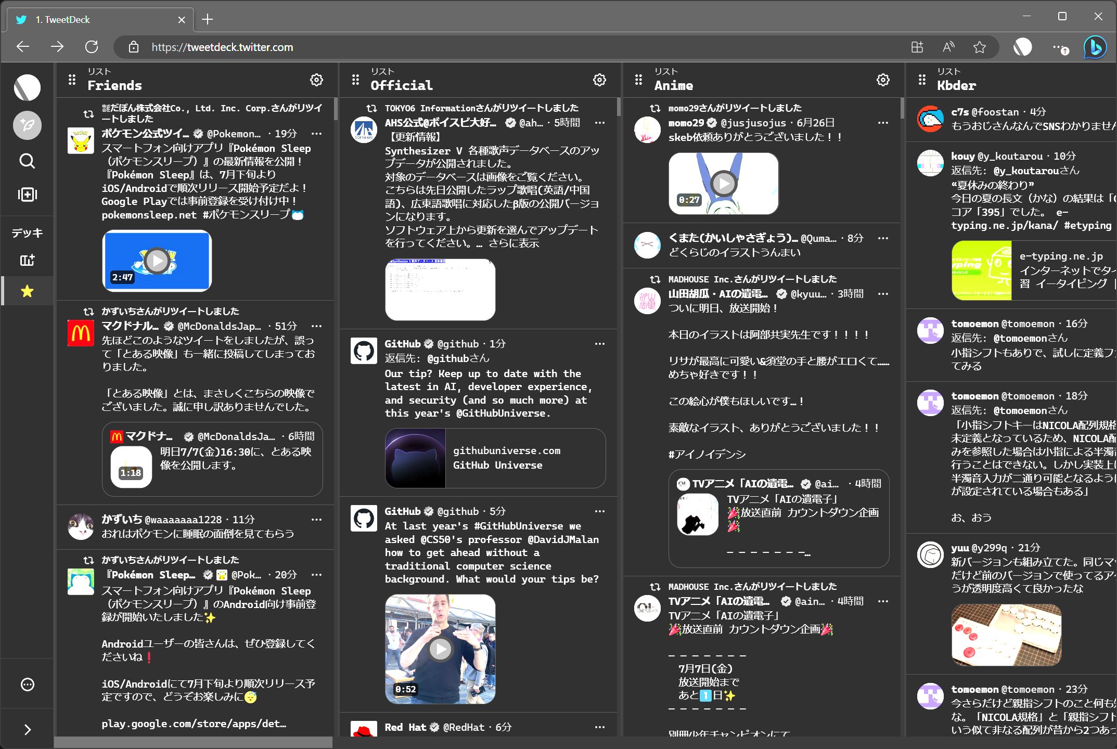The image size is (1117, 749).
Task: Play momo29's 0:27 video
Action: click(x=723, y=183)
